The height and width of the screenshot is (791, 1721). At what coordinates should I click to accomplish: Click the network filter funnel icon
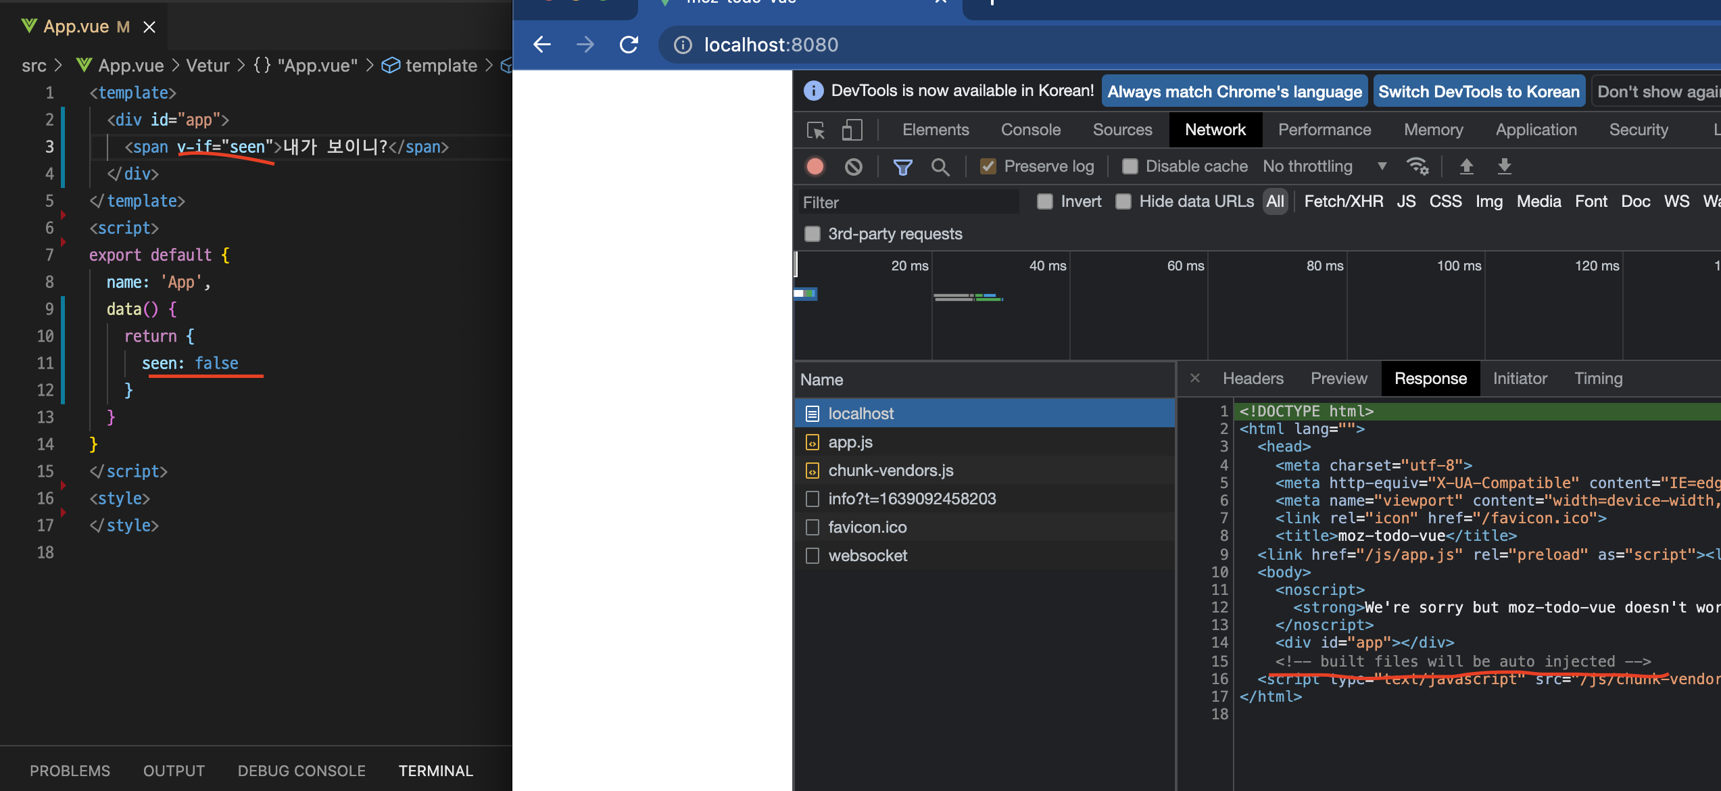point(902,166)
